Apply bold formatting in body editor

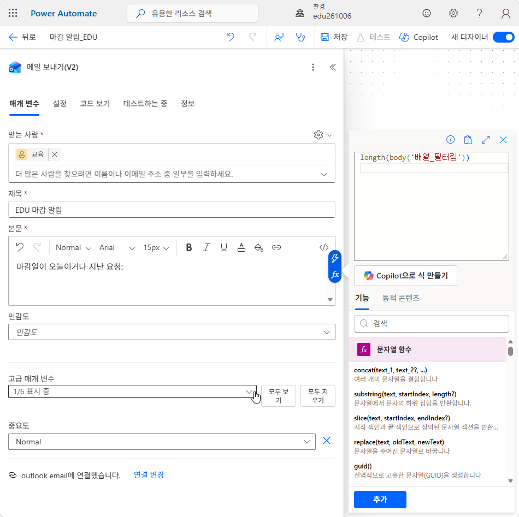(x=188, y=247)
